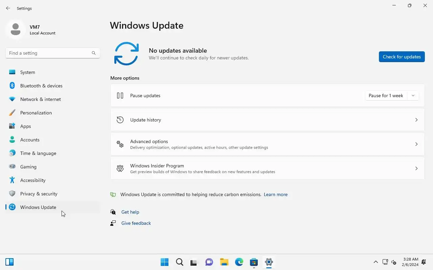Open the clock showing 3:28 AM
The image size is (433, 270).
pos(411,262)
